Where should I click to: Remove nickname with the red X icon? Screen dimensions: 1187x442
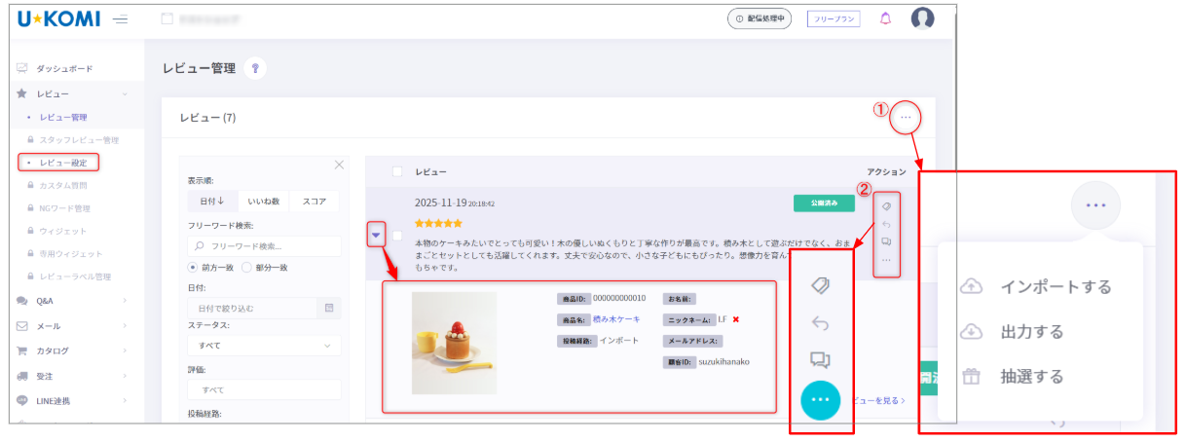click(x=736, y=319)
